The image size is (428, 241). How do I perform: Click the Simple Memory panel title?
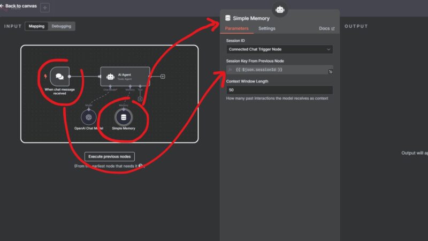tap(251, 18)
